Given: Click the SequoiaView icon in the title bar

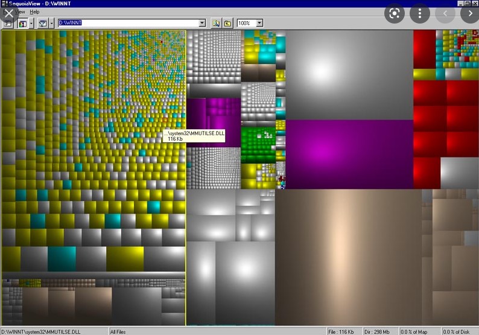Looking at the screenshot, I should click(x=4, y=4).
